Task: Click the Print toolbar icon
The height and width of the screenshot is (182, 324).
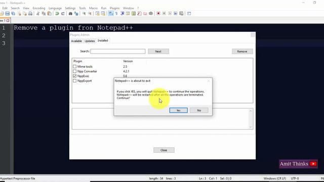Action: tap(30, 14)
